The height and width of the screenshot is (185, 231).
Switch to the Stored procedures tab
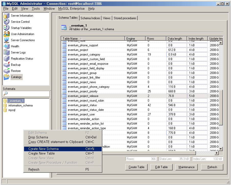(125, 18)
